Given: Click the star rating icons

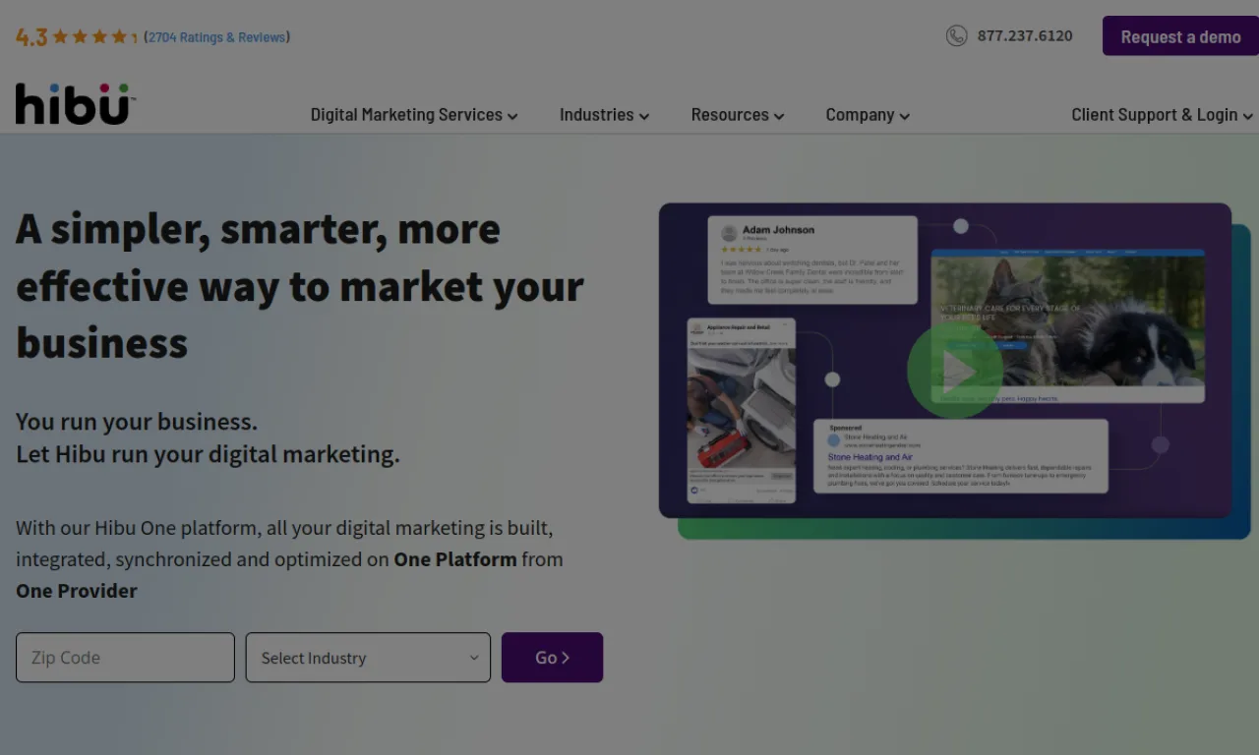Looking at the screenshot, I should click(94, 37).
